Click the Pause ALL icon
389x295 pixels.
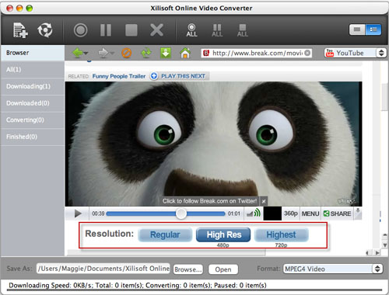[x=217, y=30]
